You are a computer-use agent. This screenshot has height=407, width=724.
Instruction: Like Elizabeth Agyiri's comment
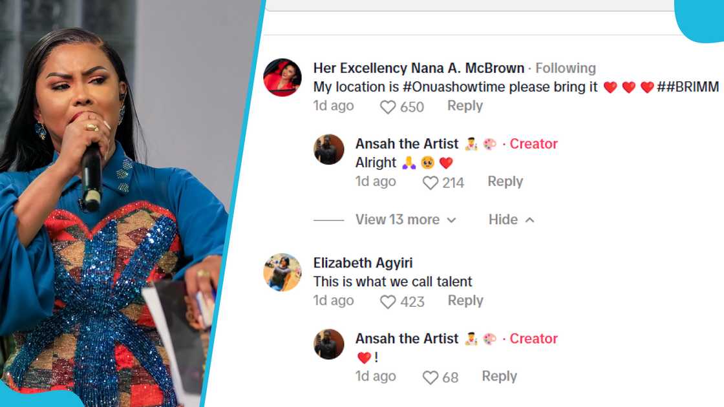click(387, 300)
